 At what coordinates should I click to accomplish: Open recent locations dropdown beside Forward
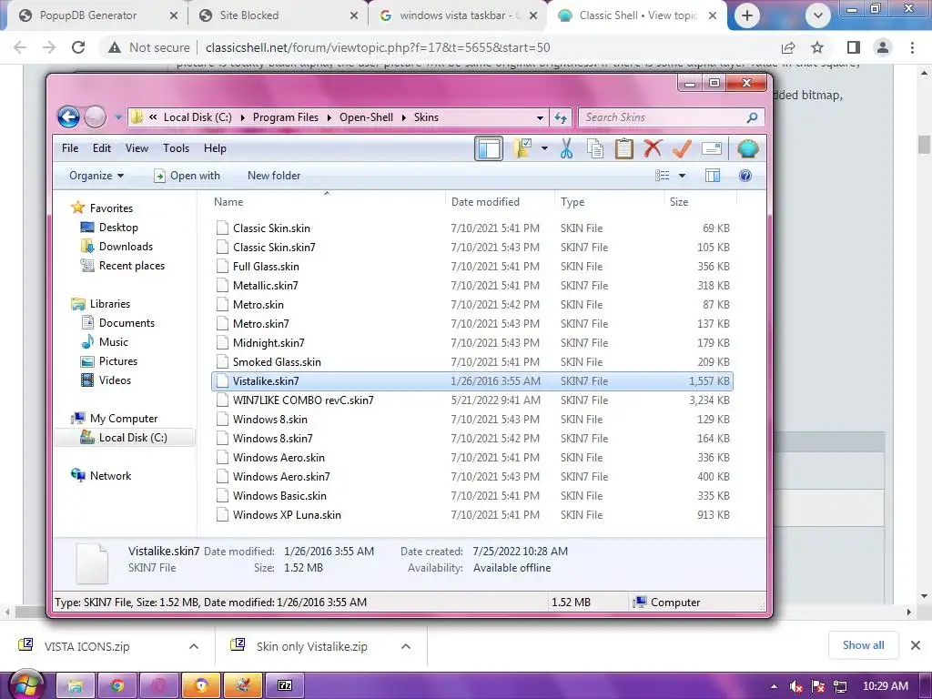pyautogui.click(x=118, y=117)
